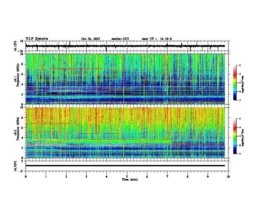Image resolution: width=257 pixels, height=198 pixels.
Task: Click the 'station=' label in the header
Action: [x=117, y=39]
